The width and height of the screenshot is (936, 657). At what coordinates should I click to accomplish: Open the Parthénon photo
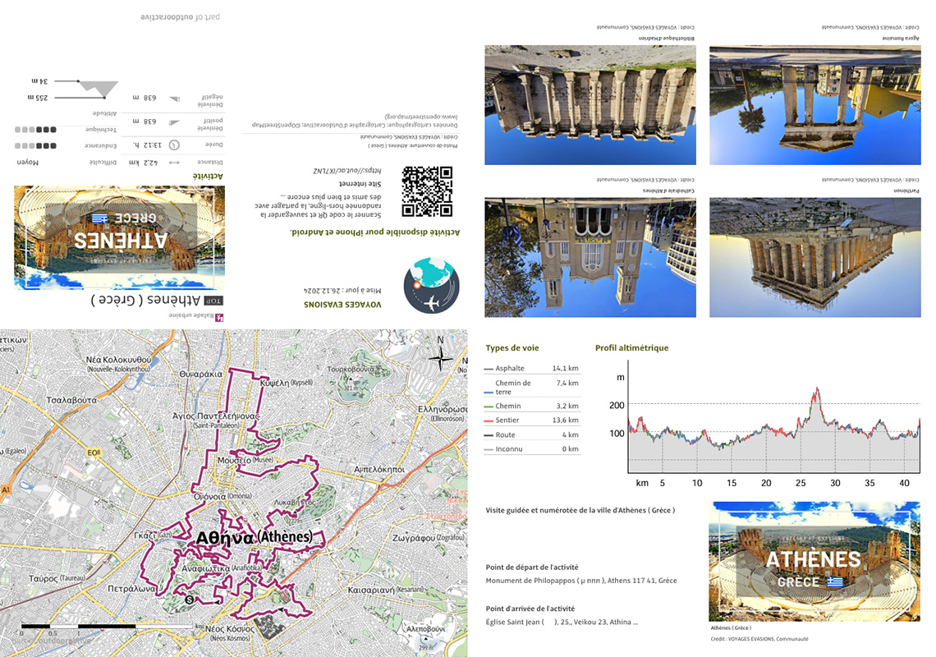click(815, 257)
